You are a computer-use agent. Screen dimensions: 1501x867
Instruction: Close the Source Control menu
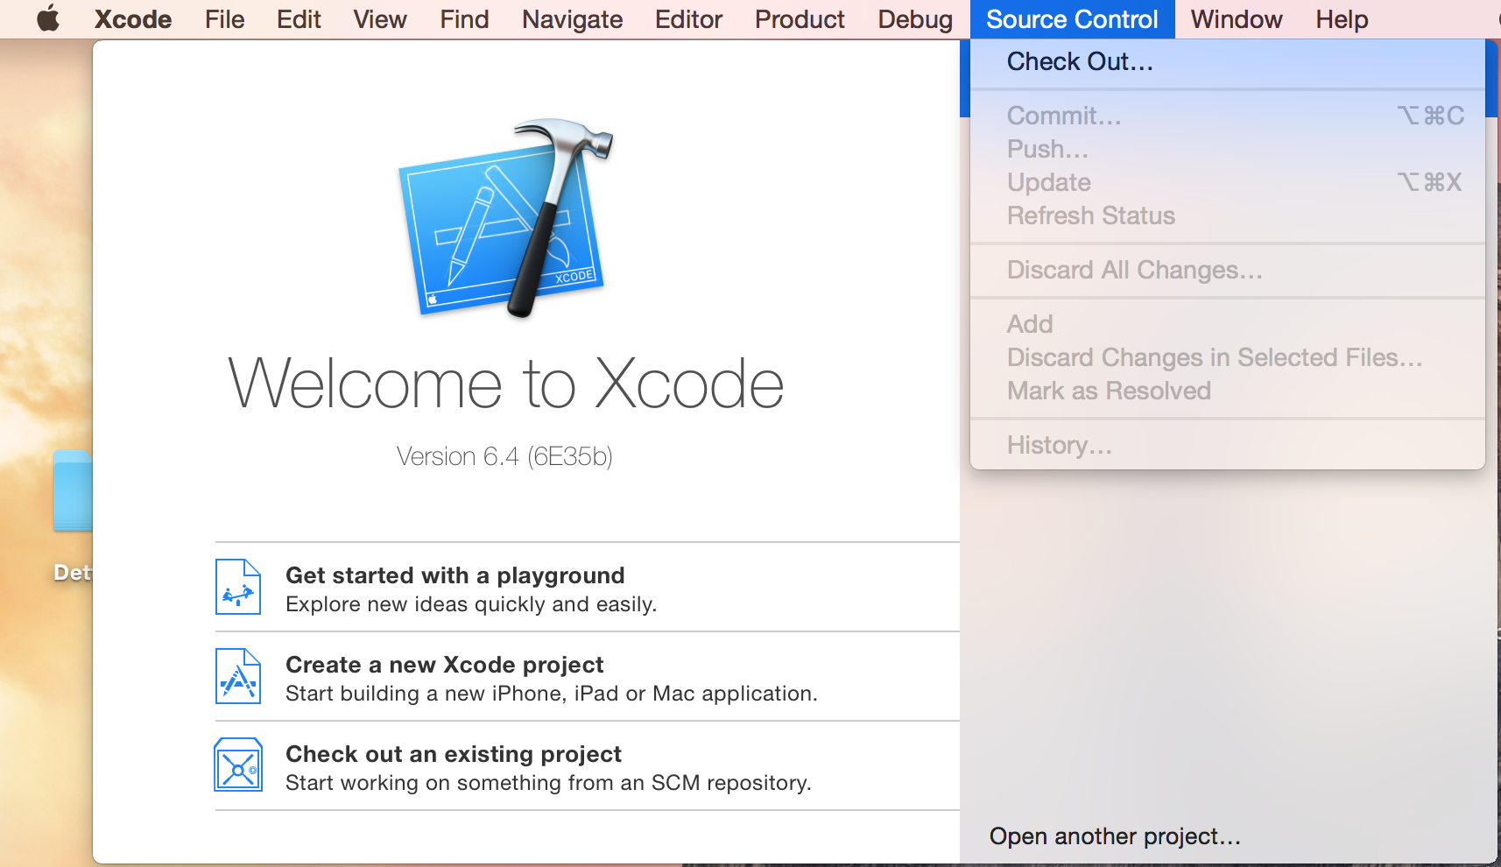[x=1072, y=19]
